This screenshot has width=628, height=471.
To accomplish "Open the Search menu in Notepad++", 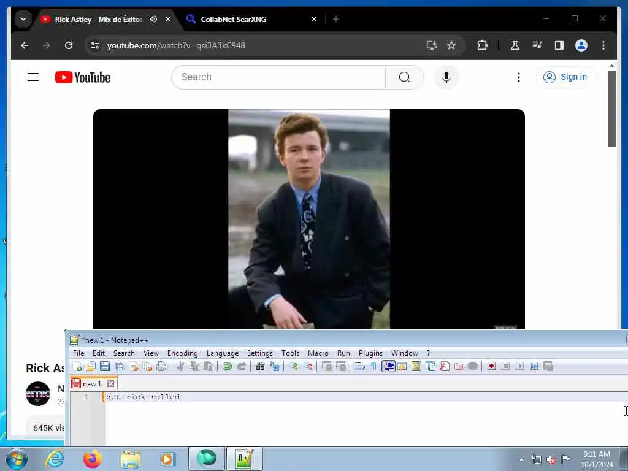I will click(124, 353).
